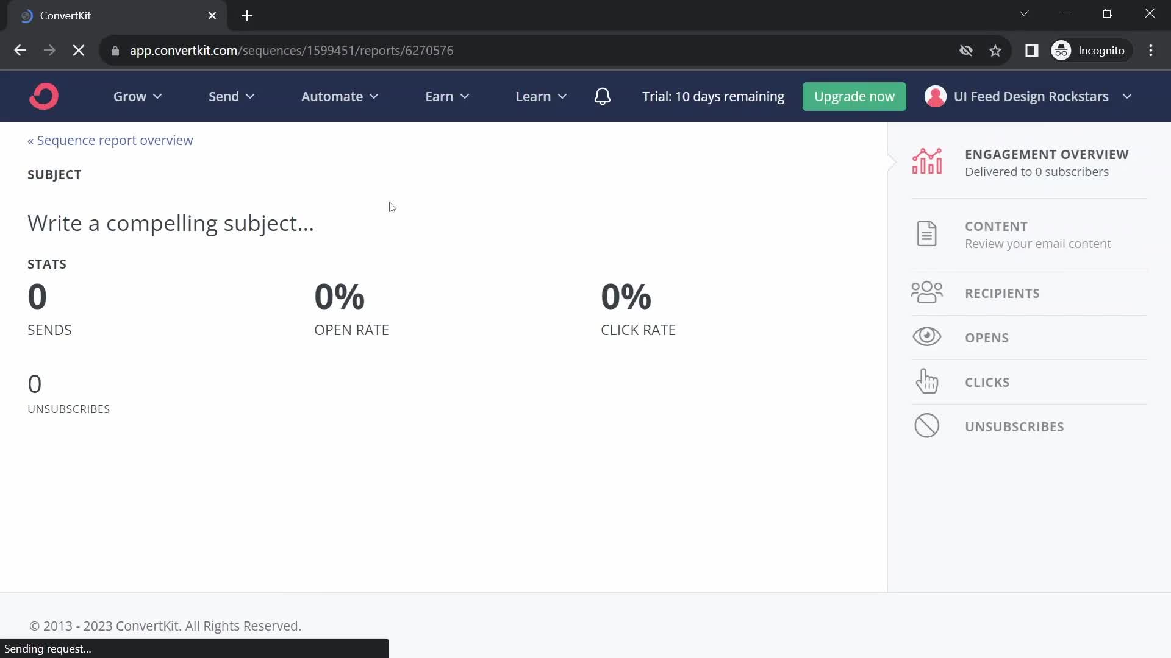Screen dimensions: 1171x658
Task: Click the Opens eye icon
Action: pos(927,336)
